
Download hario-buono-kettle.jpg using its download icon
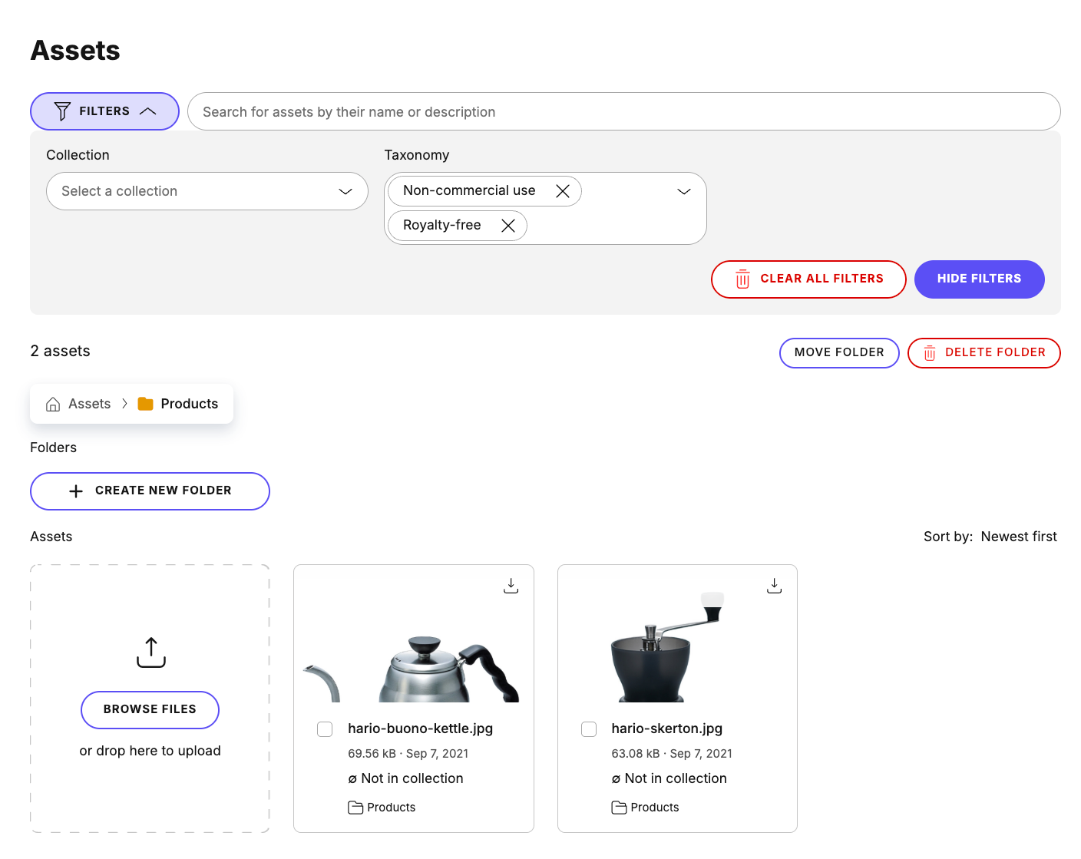pyautogui.click(x=511, y=585)
